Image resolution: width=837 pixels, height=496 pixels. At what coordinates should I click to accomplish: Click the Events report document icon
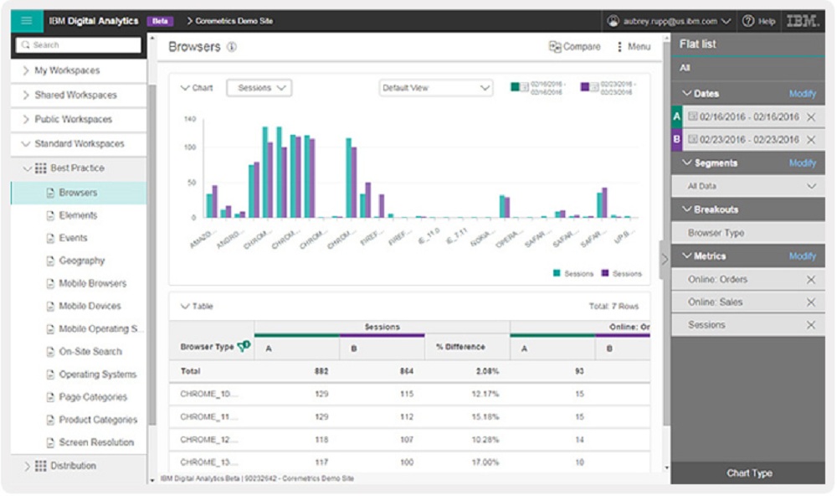[50, 239]
